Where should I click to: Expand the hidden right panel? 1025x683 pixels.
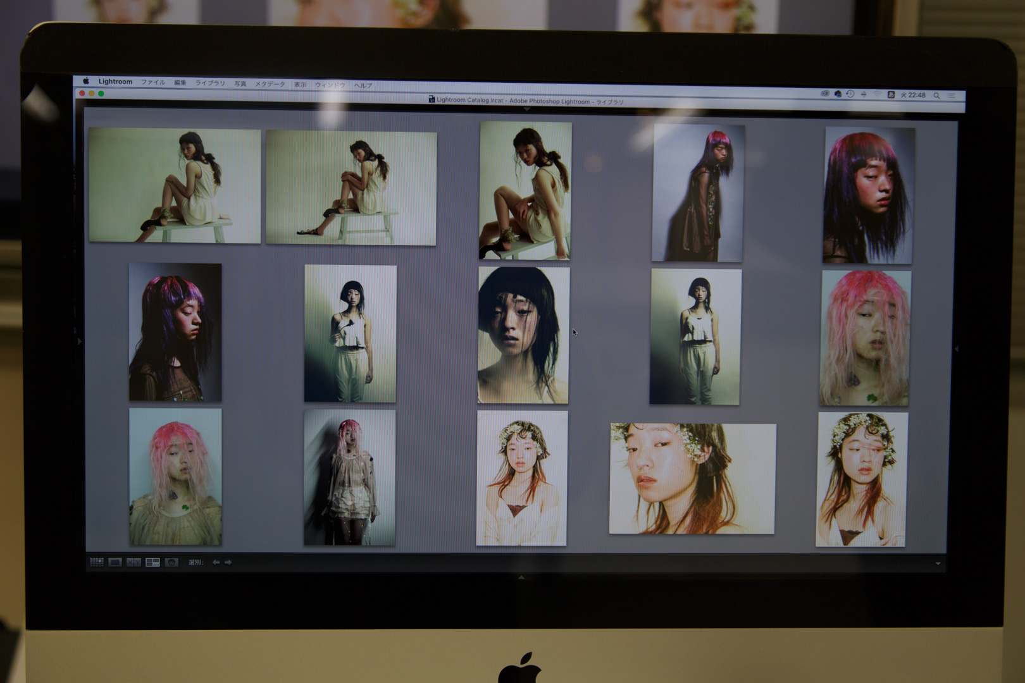[x=956, y=348]
